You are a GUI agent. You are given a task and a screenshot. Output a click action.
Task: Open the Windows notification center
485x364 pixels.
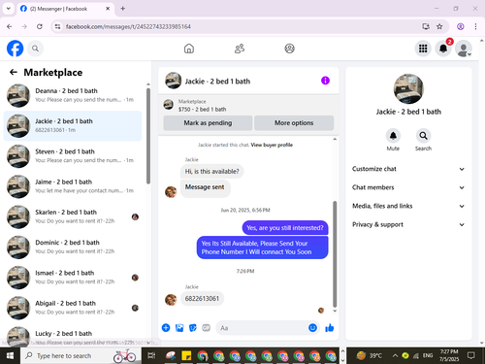pos(471,355)
